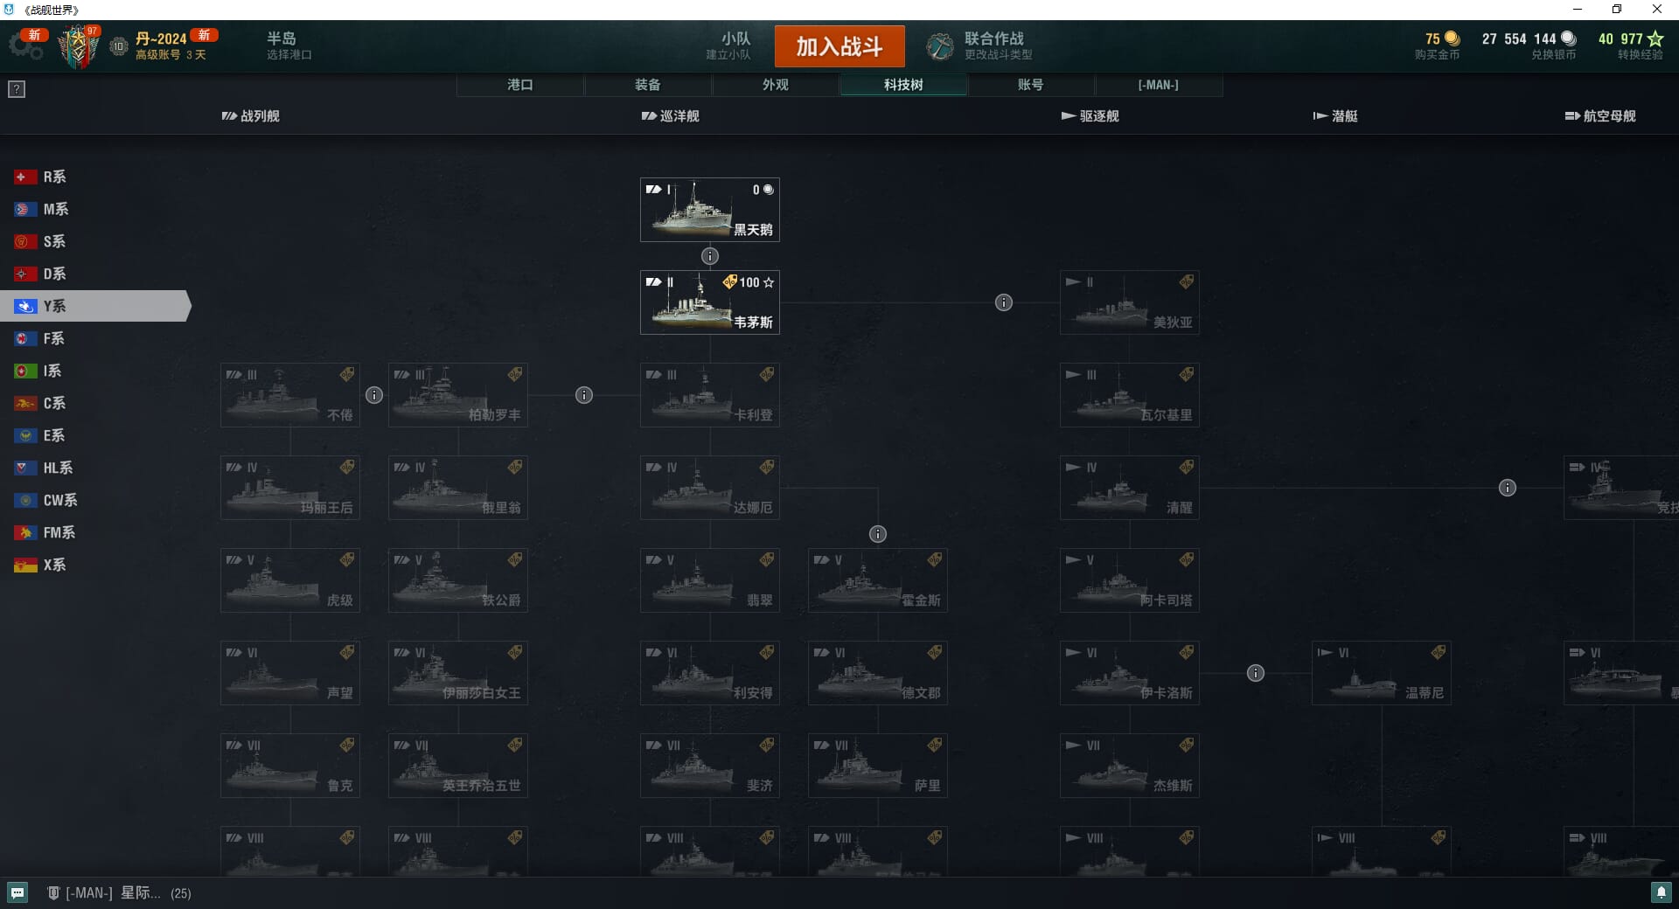Viewport: 1679px width, 909px height.
Task: Open the 装备 tab
Action: (648, 85)
